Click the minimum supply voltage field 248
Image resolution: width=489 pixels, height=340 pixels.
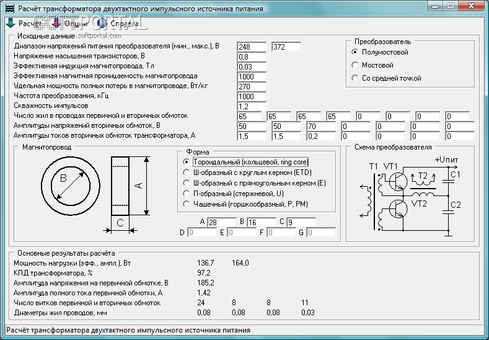tap(252, 47)
